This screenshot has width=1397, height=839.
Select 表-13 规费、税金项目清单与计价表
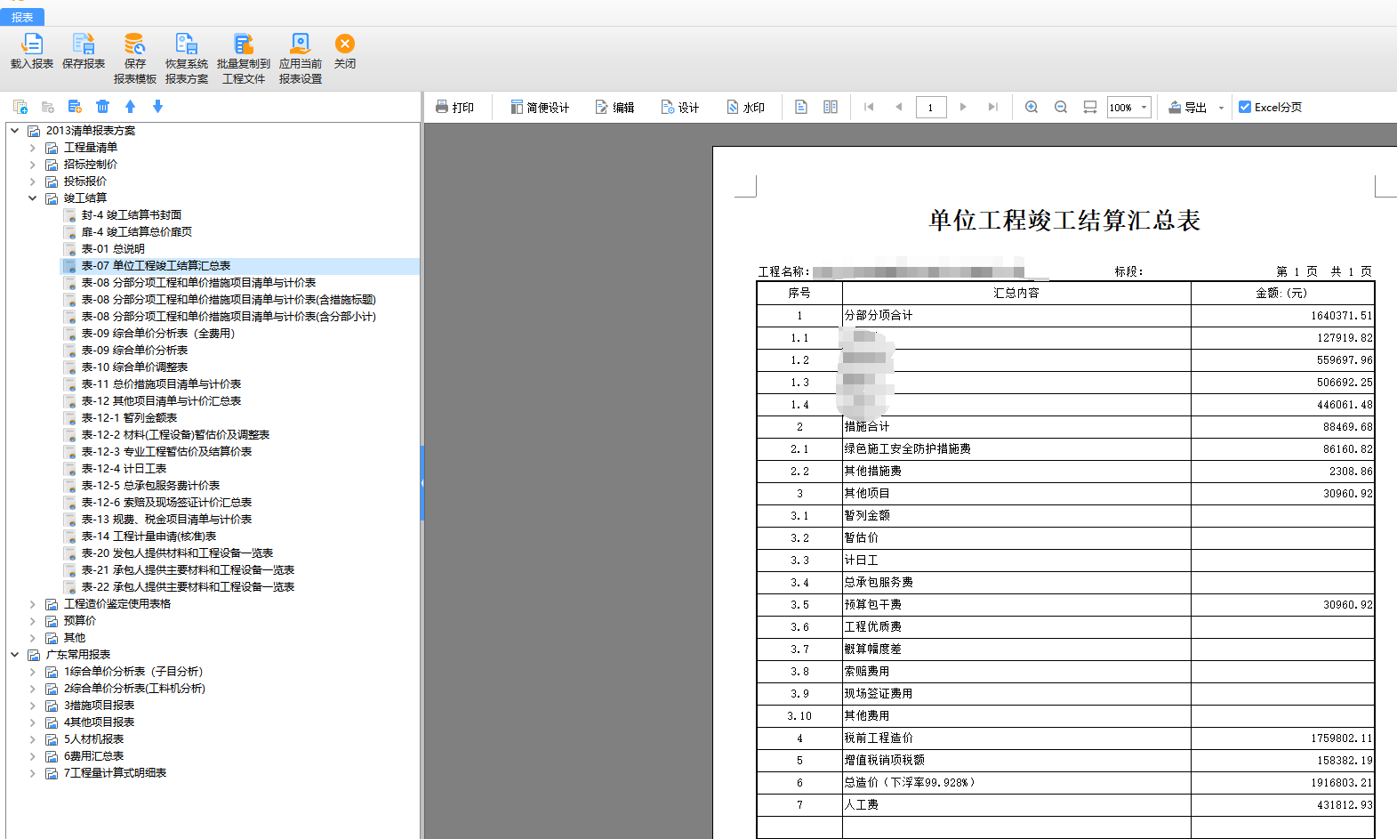166,519
